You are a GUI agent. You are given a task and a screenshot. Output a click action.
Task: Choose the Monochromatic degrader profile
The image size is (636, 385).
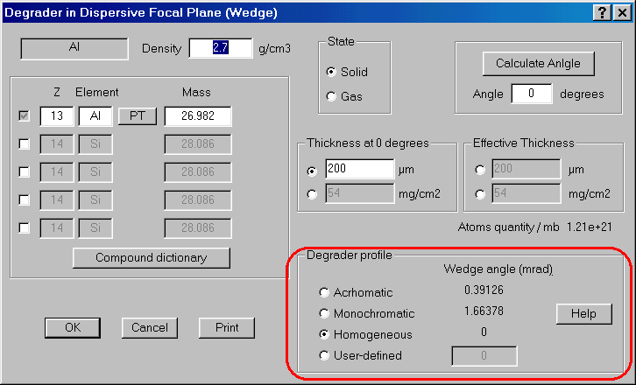[325, 313]
